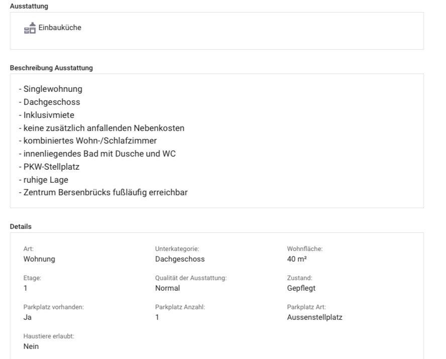This screenshot has width=446, height=359.
Task: Click the Wohnfläche value 40 m²
Action: point(297,259)
